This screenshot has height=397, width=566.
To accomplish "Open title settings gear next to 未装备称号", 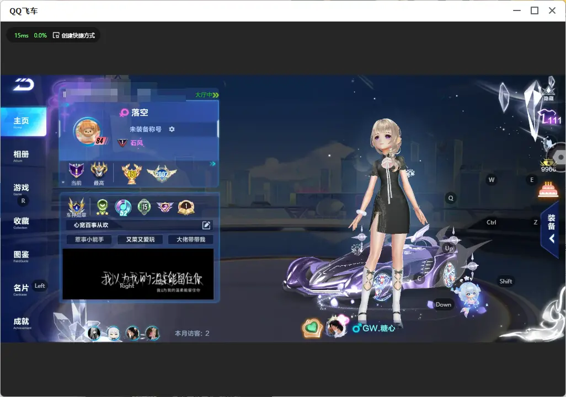I will click(x=172, y=129).
